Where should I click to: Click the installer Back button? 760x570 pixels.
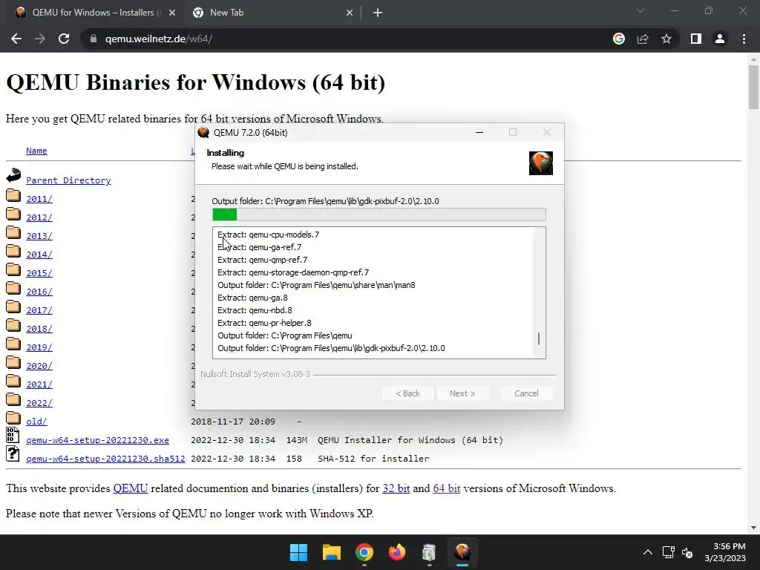[x=407, y=393]
